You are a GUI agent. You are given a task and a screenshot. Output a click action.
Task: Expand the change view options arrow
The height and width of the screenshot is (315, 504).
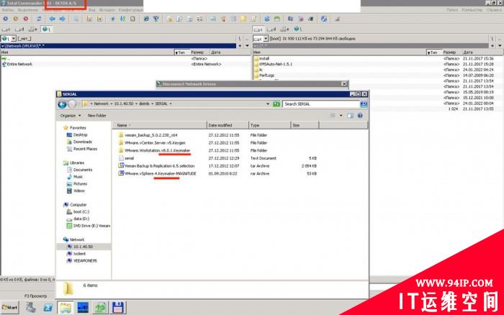point(341,116)
